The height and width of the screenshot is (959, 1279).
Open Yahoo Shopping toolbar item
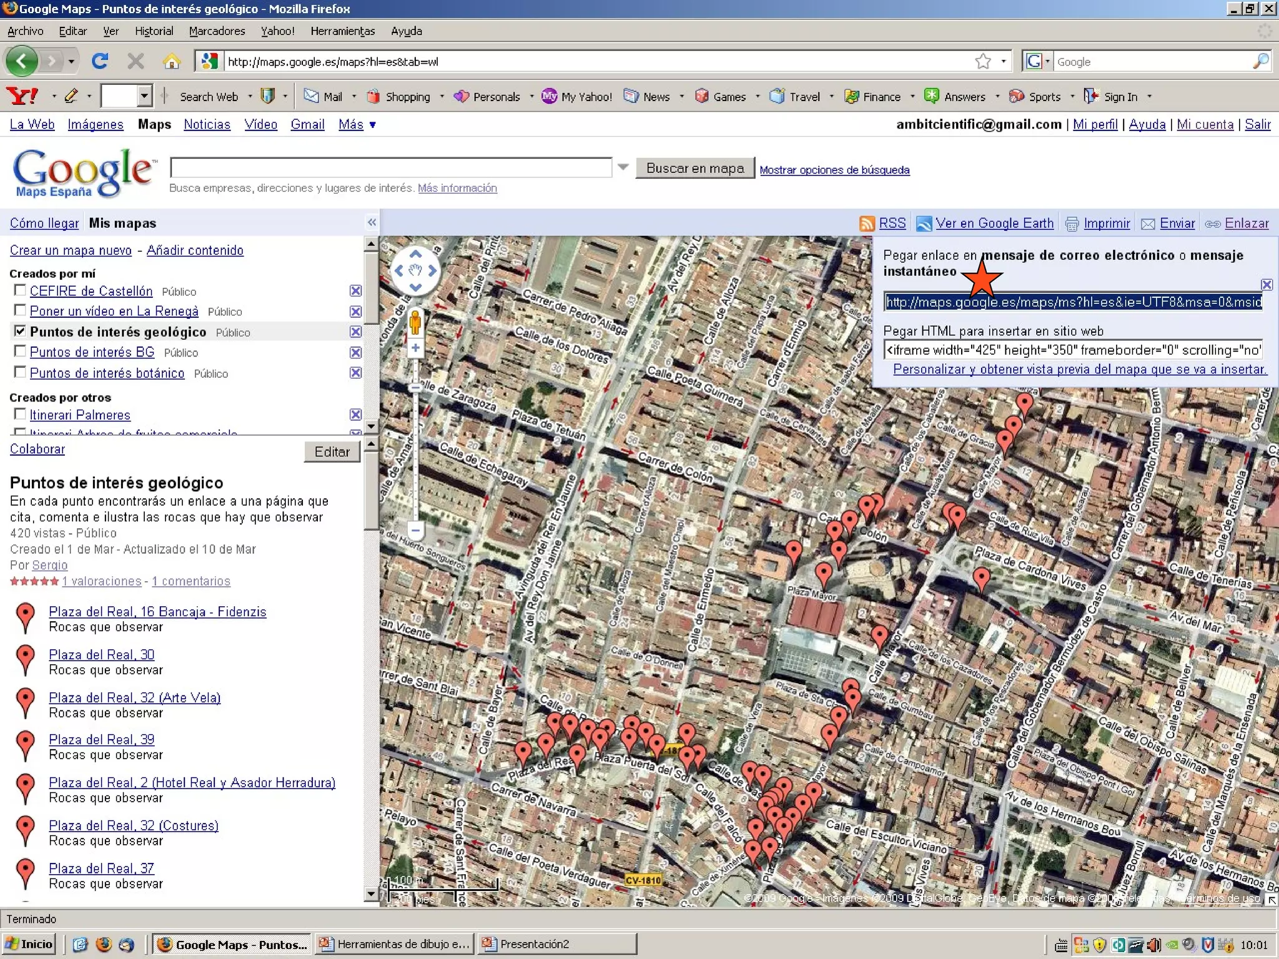click(399, 96)
